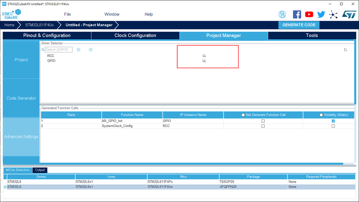Click the Rank column header
The image size is (359, 202).
point(71,115)
